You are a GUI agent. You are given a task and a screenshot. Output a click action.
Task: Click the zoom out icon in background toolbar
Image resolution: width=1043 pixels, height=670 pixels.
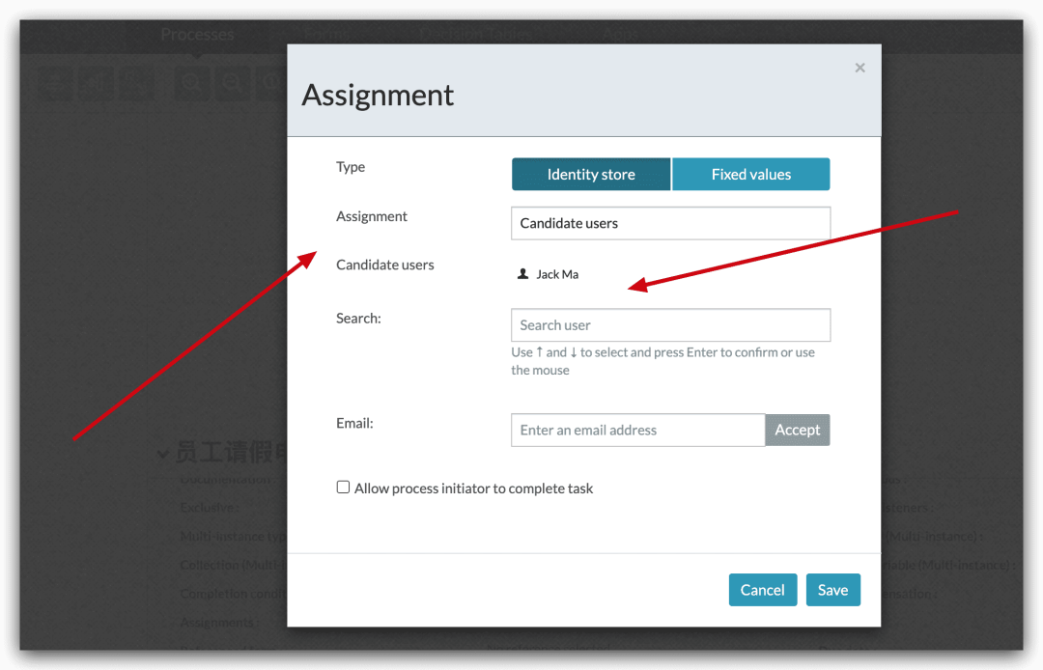[232, 82]
